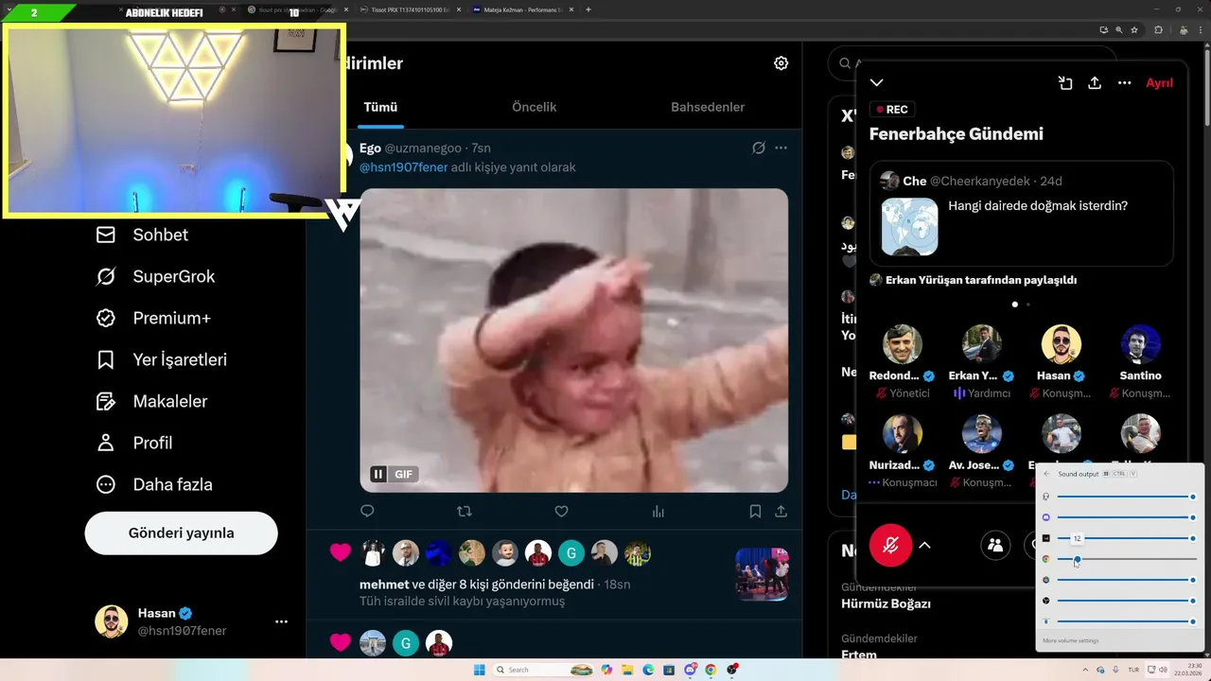The image size is (1211, 681).
Task: Switch to Tümü tab
Action: [380, 107]
